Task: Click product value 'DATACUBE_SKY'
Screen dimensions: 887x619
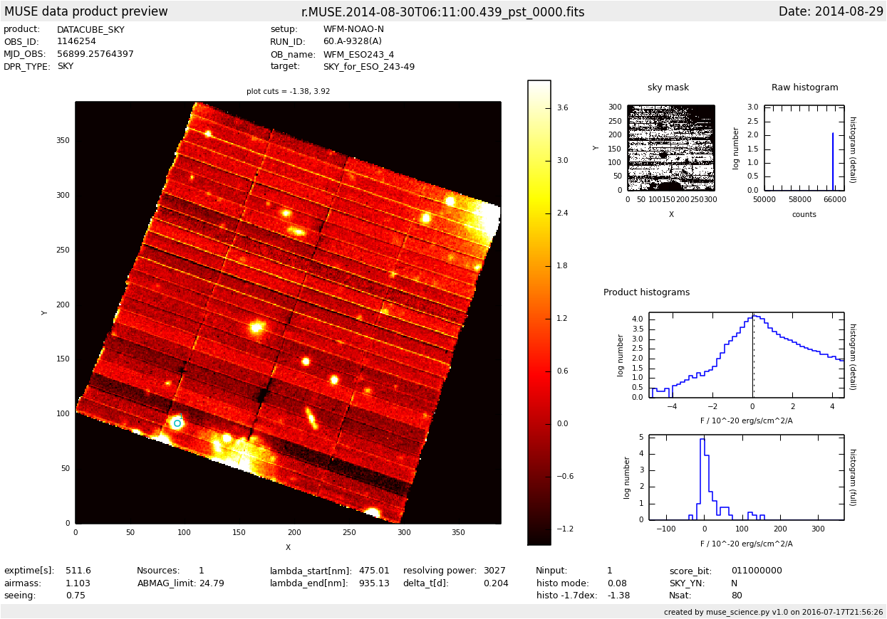Action: (x=90, y=30)
